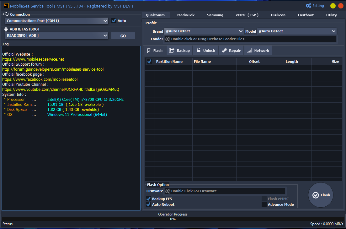This screenshot has height=229, width=346.
Task: Click the Unlock tab padlock icon
Action: tap(199, 50)
